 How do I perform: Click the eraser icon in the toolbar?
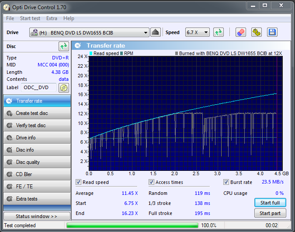[x=241, y=32]
